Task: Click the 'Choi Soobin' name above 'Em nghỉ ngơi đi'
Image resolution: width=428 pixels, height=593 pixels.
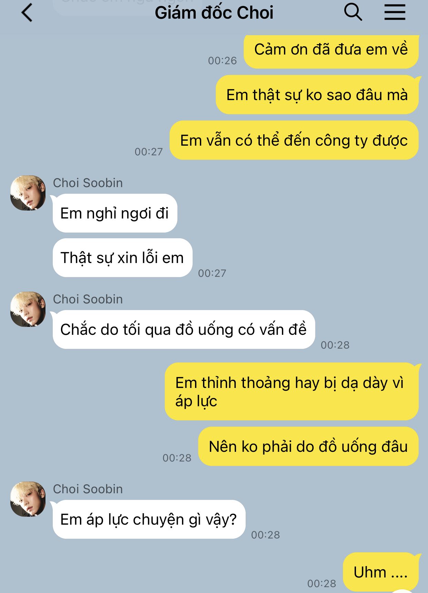Action: pos(88,183)
